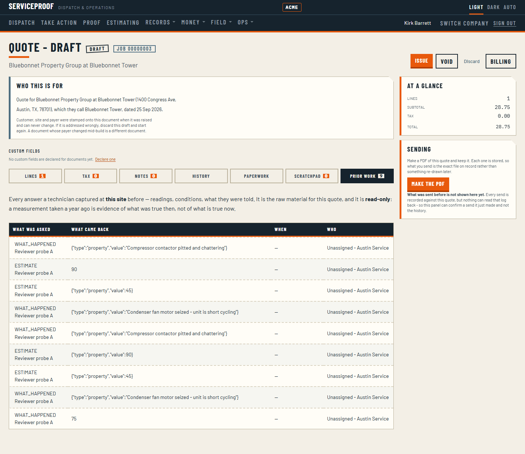
Task: Open the Scratchpad tab
Action: [312, 176]
